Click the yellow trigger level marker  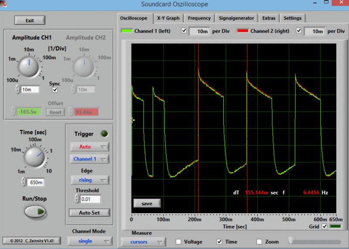(x=133, y=120)
